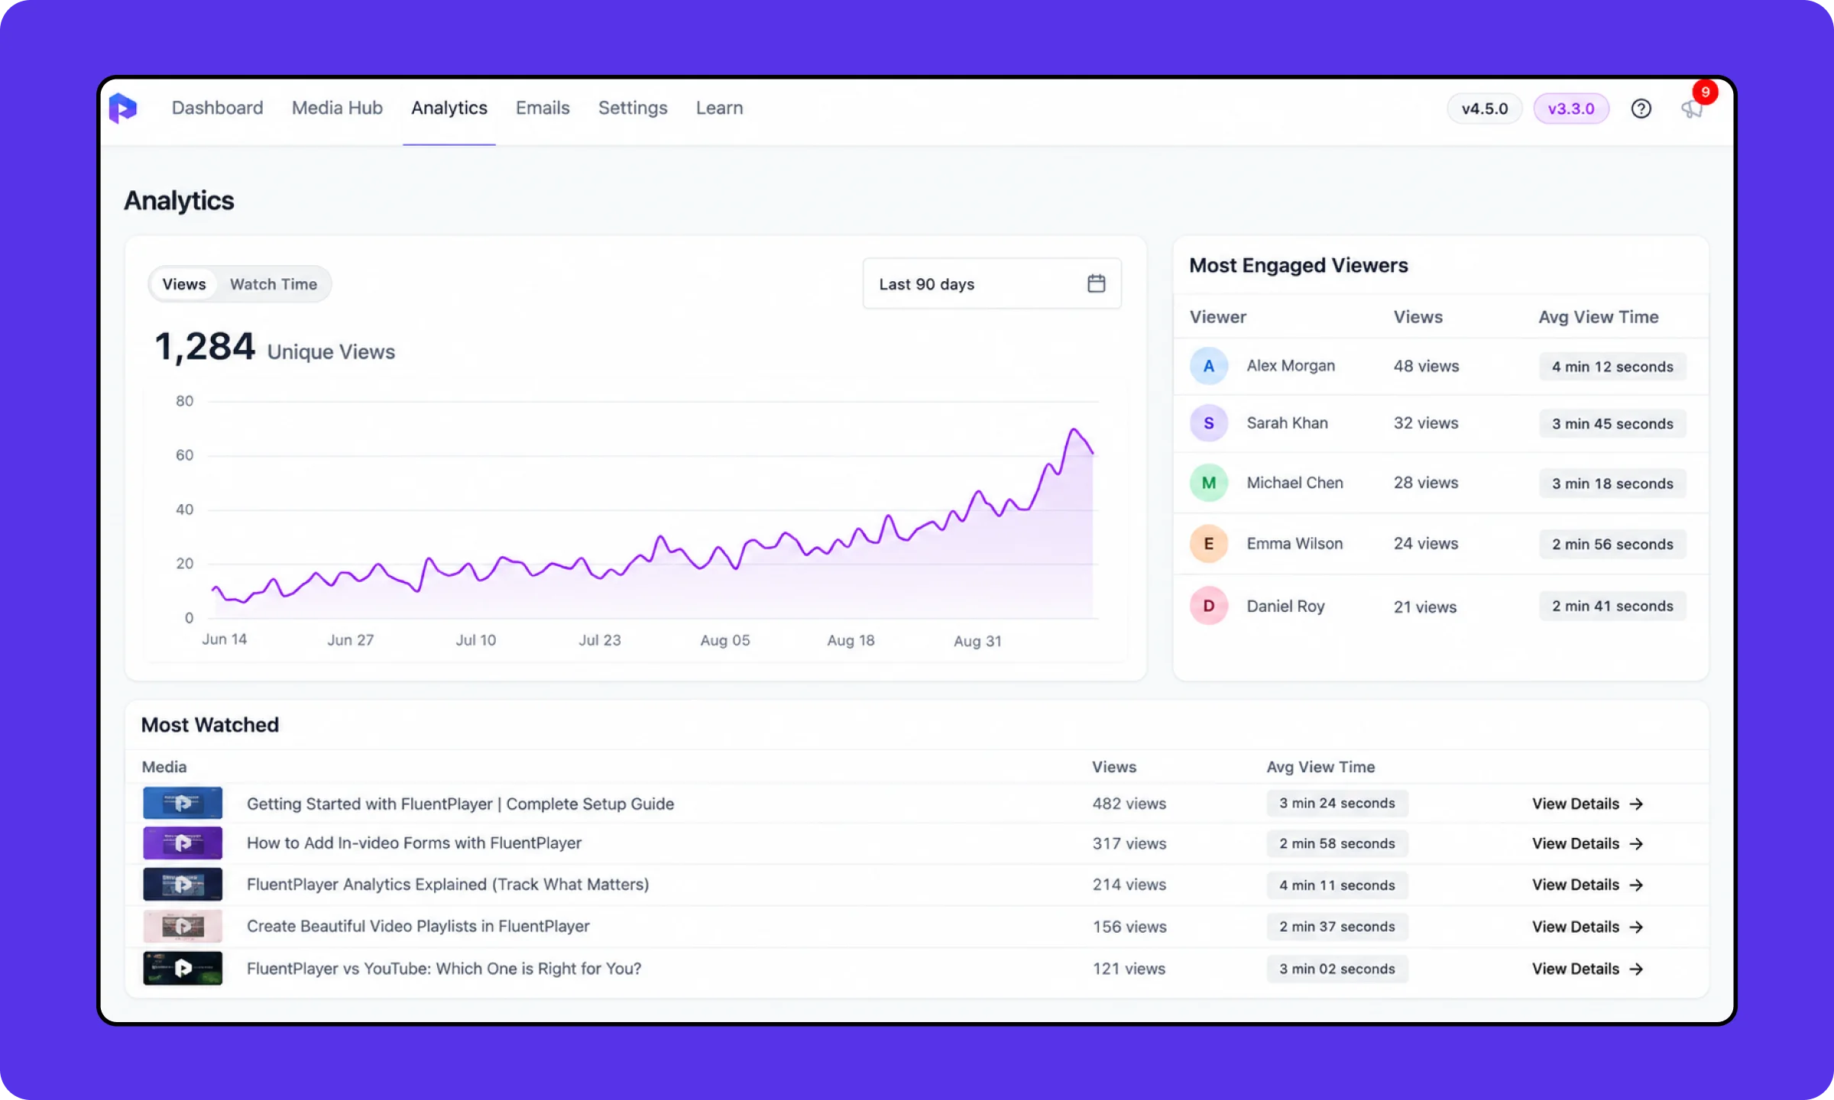Viewport: 1834px width, 1100px height.
Task: Click Emma Wilson's avatar icon
Action: pos(1209,544)
